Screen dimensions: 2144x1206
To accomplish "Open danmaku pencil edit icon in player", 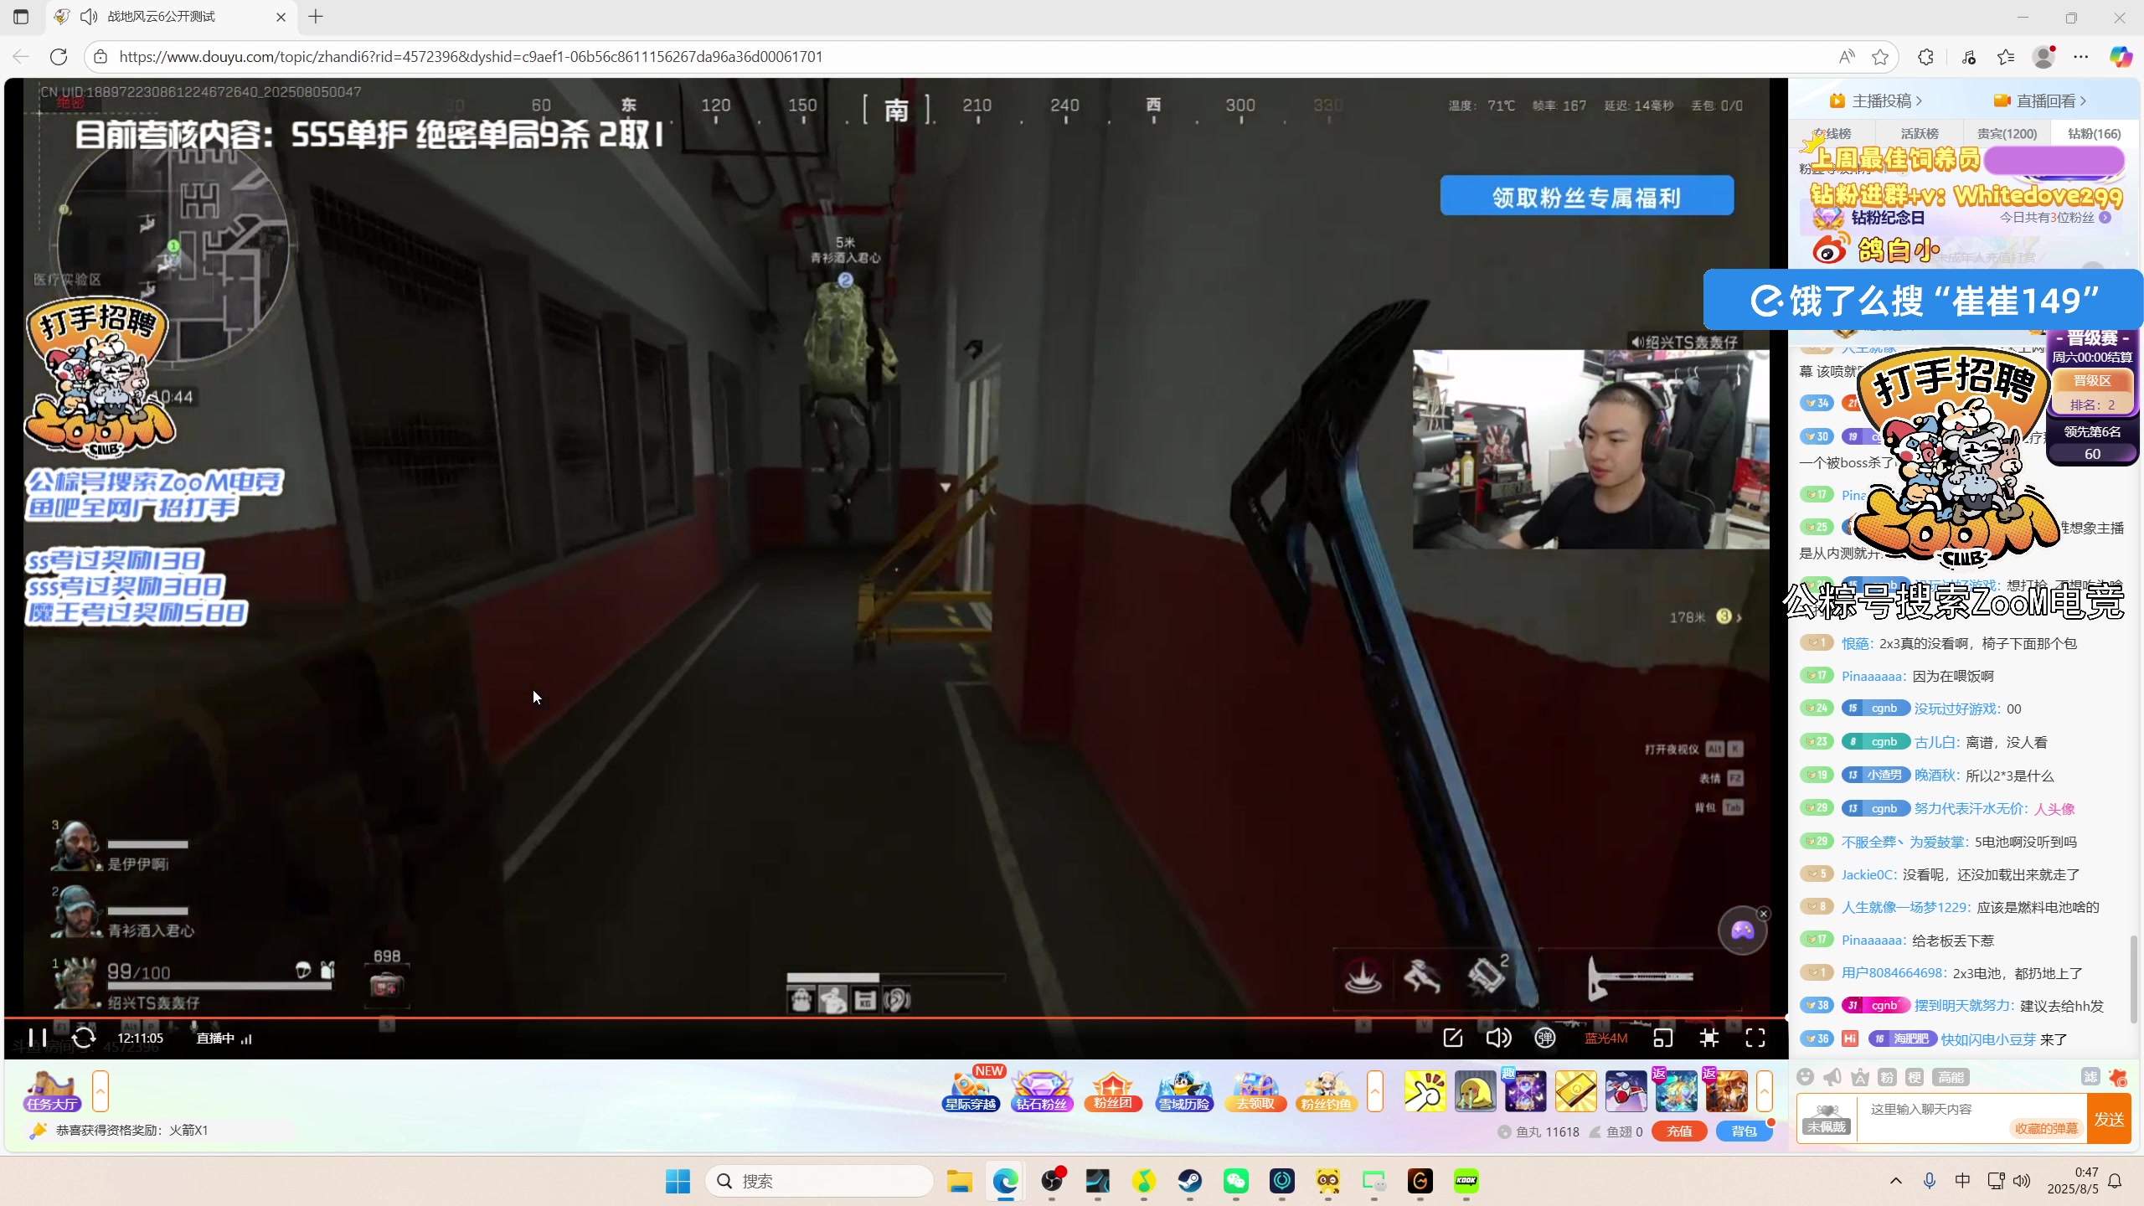I will (x=1453, y=1038).
